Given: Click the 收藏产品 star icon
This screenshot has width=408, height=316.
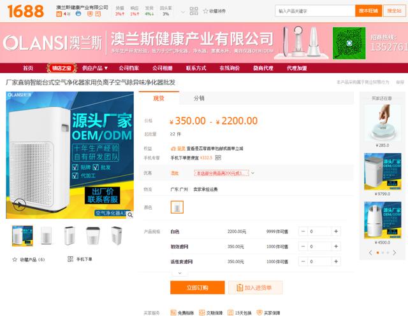Looking at the screenshot, I should 15,259.
